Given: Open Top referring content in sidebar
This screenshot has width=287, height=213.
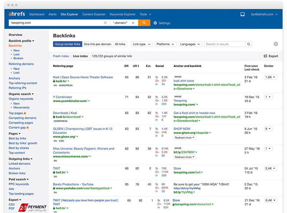Looking at the screenshot, I should (23, 83).
